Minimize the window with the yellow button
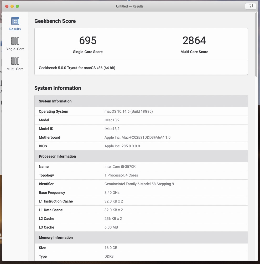Image resolution: width=260 pixels, height=264 pixels. [12, 6]
